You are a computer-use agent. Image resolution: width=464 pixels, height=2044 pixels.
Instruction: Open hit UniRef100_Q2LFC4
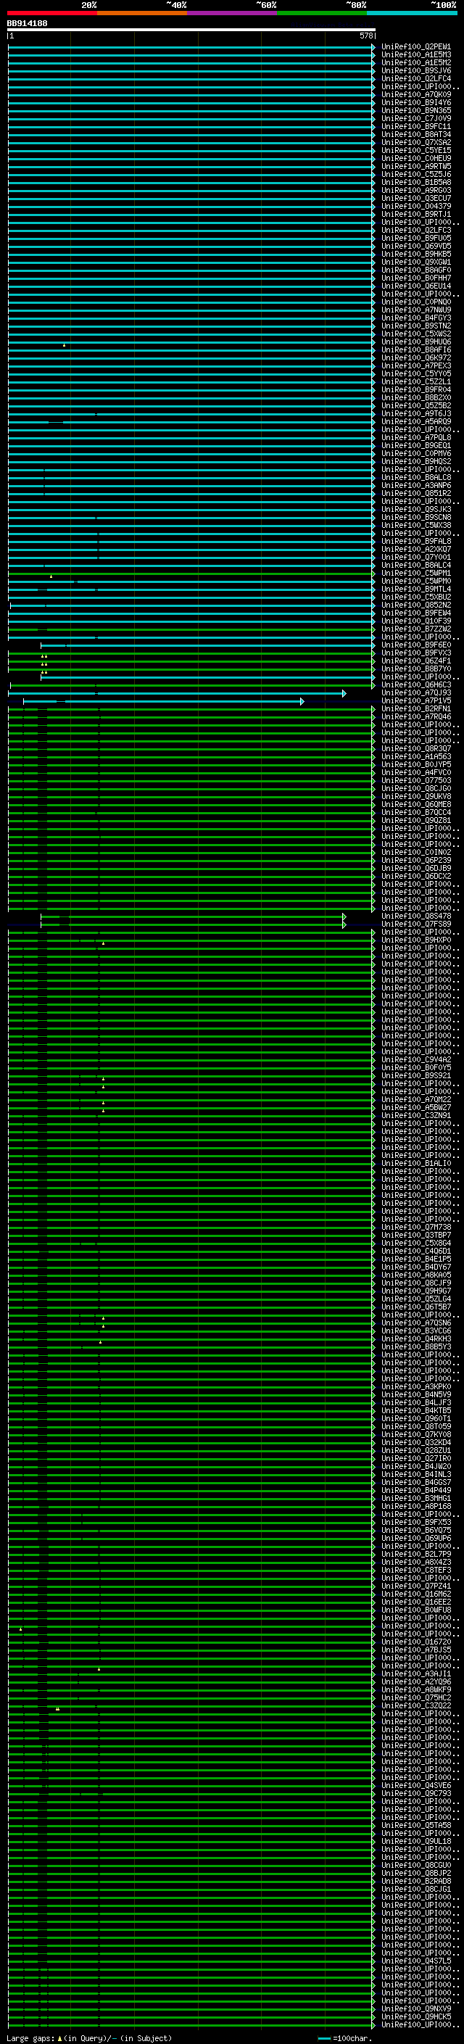415,78
